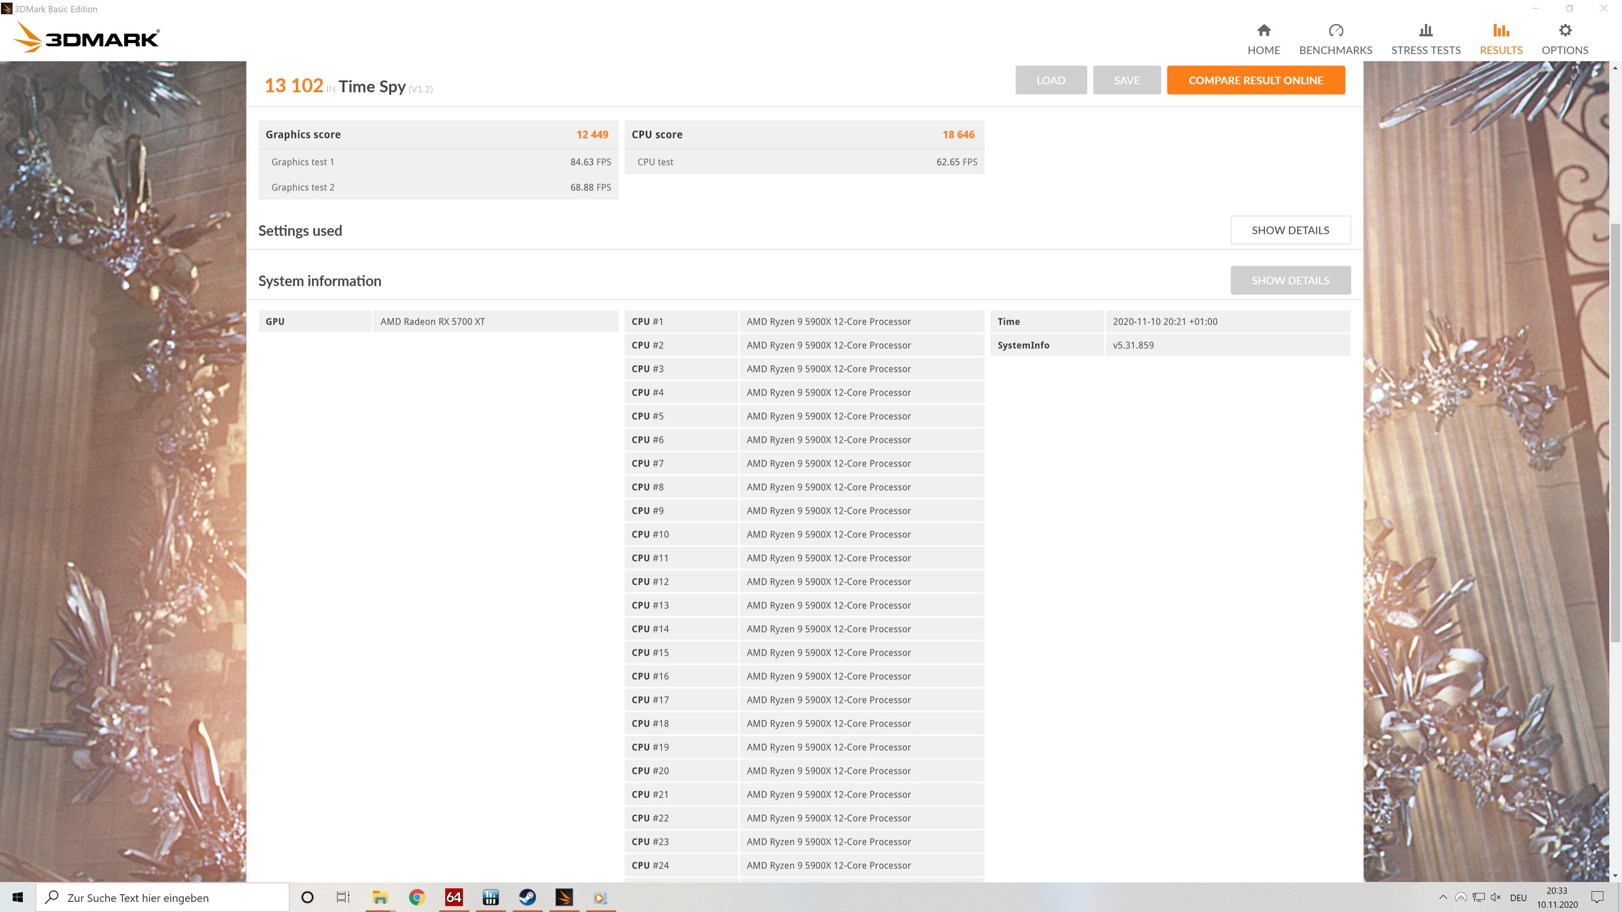
Task: Show hidden system tray icons
Action: tap(1443, 897)
